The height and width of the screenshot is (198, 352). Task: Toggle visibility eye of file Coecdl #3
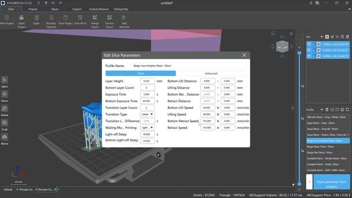coord(309,44)
